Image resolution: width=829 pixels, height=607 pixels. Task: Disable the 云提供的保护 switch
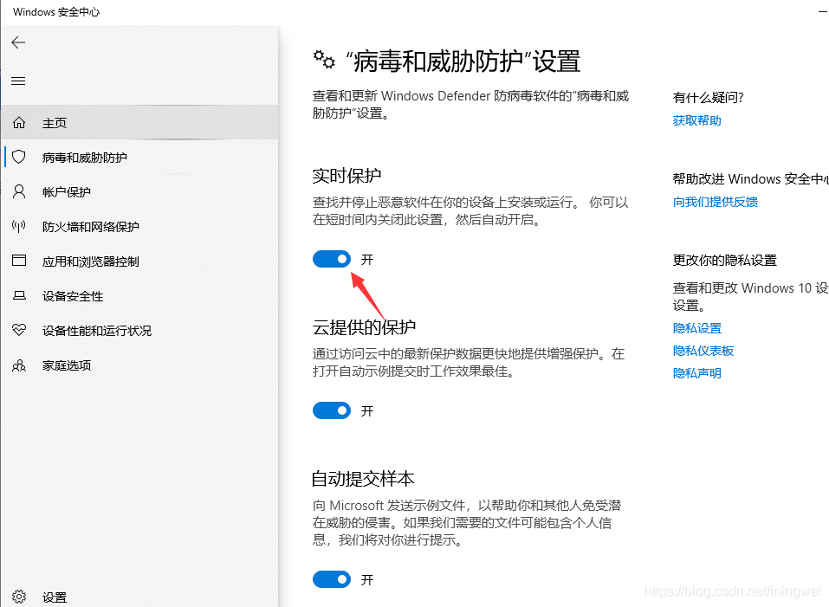332,410
